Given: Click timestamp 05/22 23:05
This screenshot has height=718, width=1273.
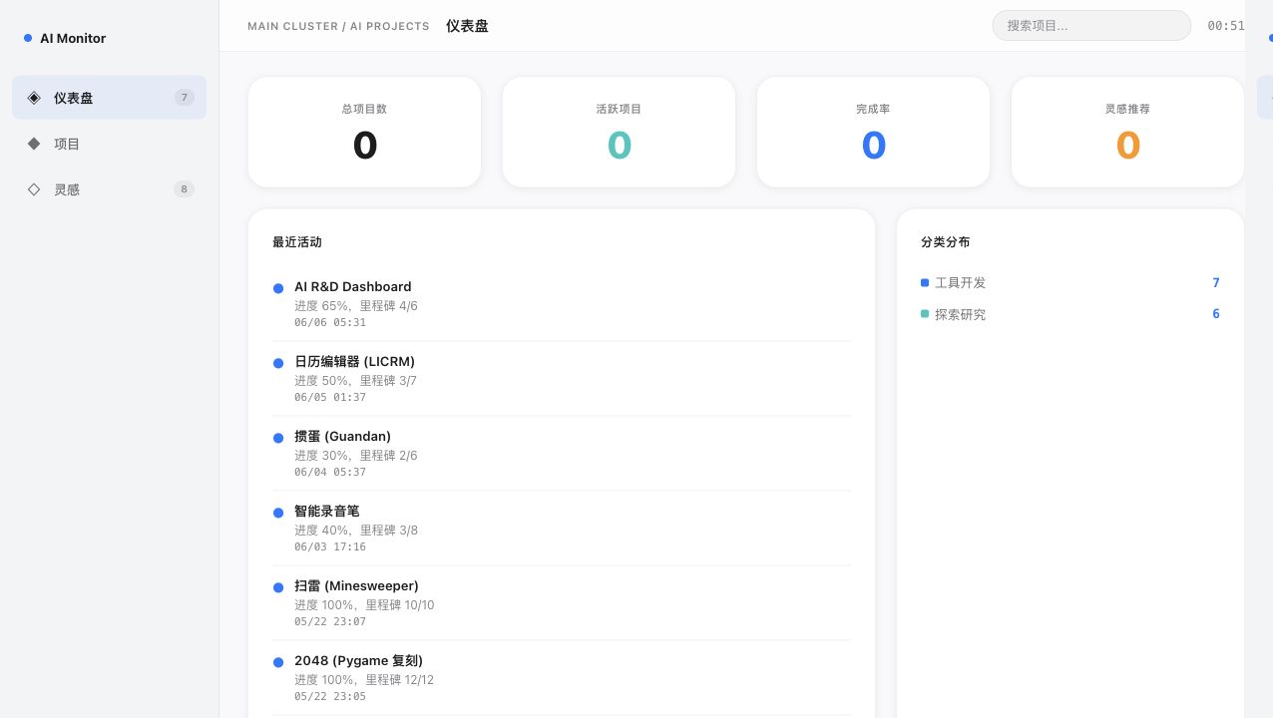Looking at the screenshot, I should [x=330, y=696].
